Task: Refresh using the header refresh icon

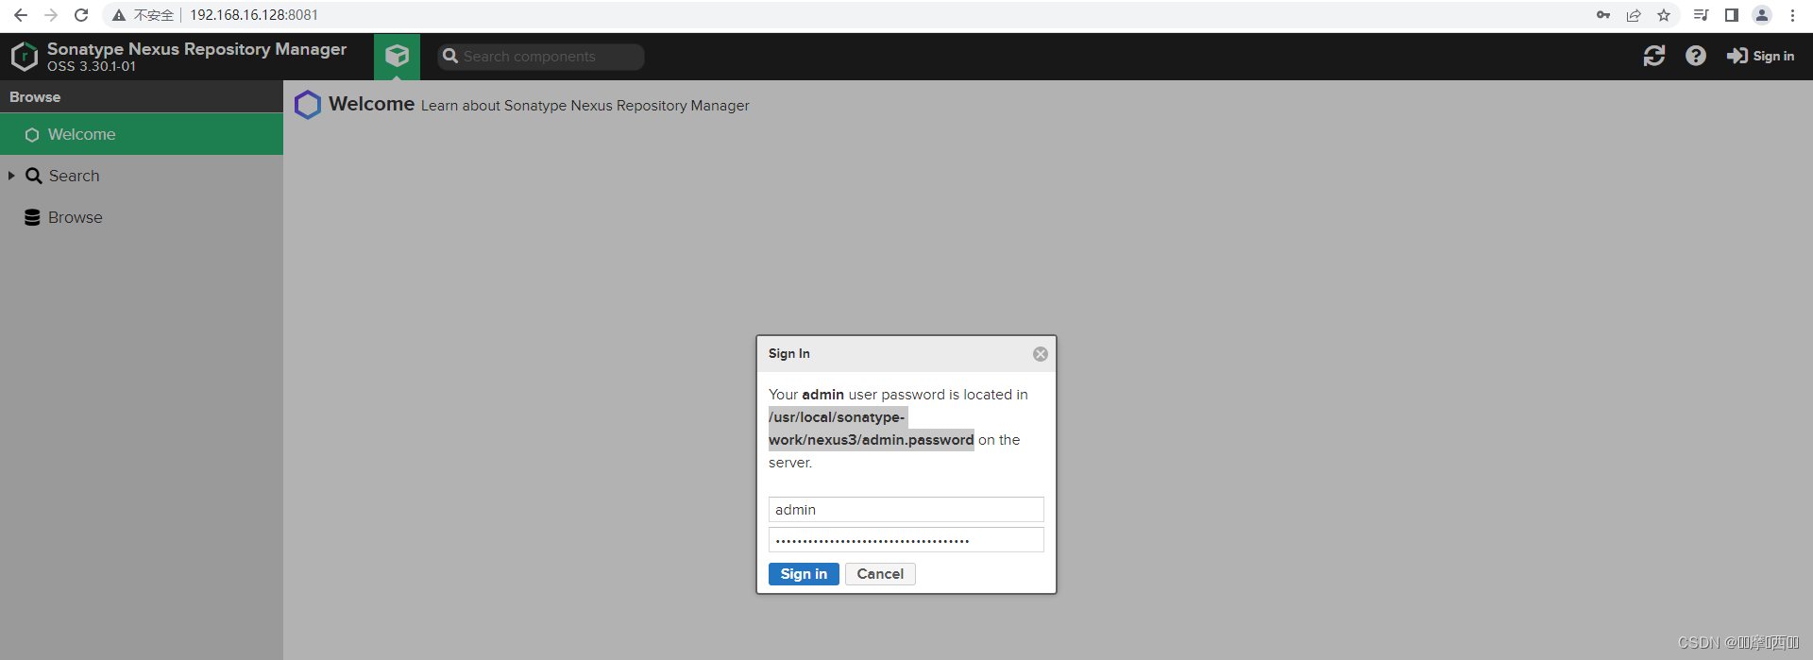Action: coord(1654,57)
